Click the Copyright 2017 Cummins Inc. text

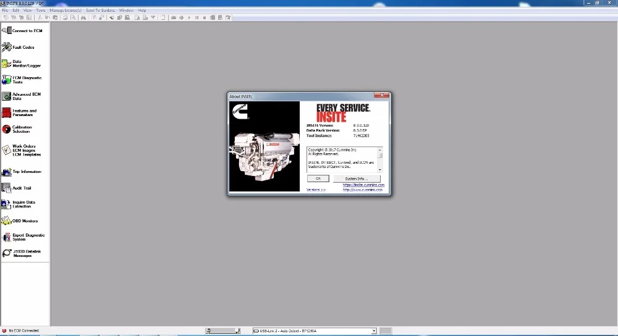(x=332, y=150)
